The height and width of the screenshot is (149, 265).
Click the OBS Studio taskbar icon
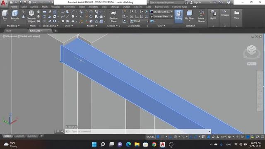(171, 144)
